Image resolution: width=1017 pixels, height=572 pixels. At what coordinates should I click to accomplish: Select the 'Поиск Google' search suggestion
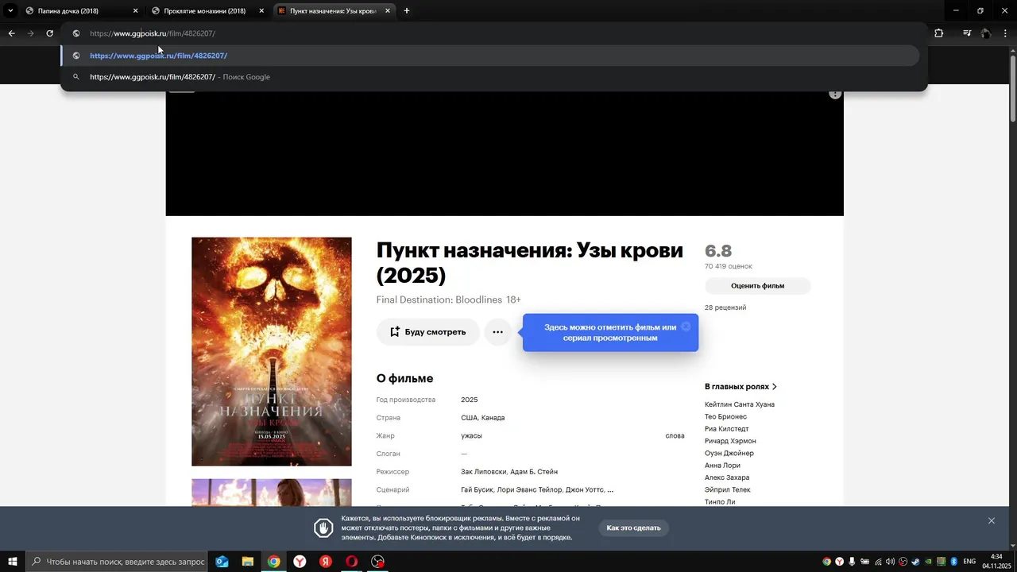point(490,77)
